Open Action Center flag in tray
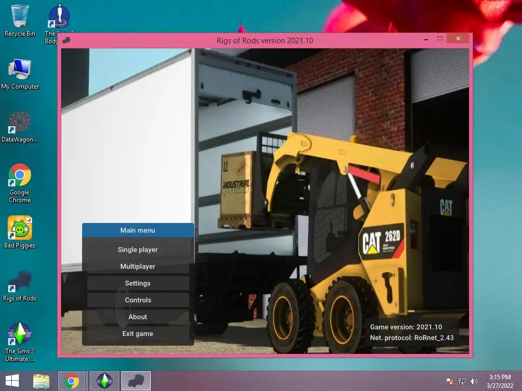 [450, 381]
